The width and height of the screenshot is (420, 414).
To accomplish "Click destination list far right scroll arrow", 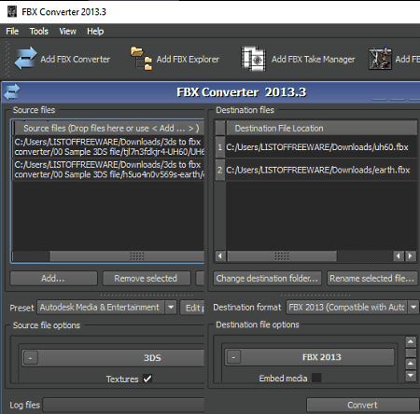I will (x=411, y=256).
